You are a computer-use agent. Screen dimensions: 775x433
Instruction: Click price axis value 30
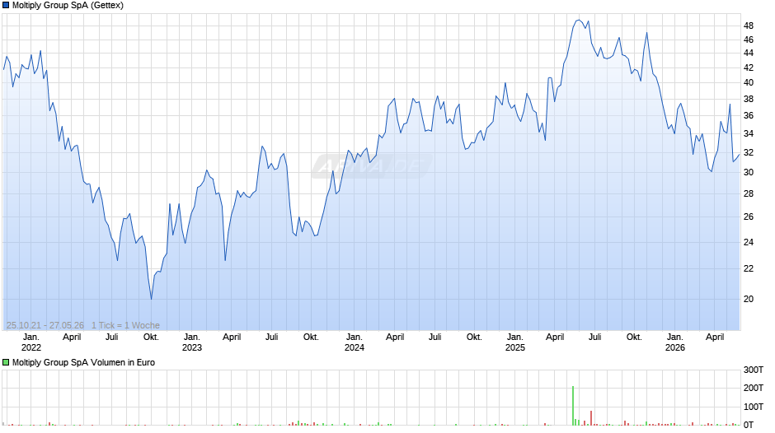(x=749, y=172)
